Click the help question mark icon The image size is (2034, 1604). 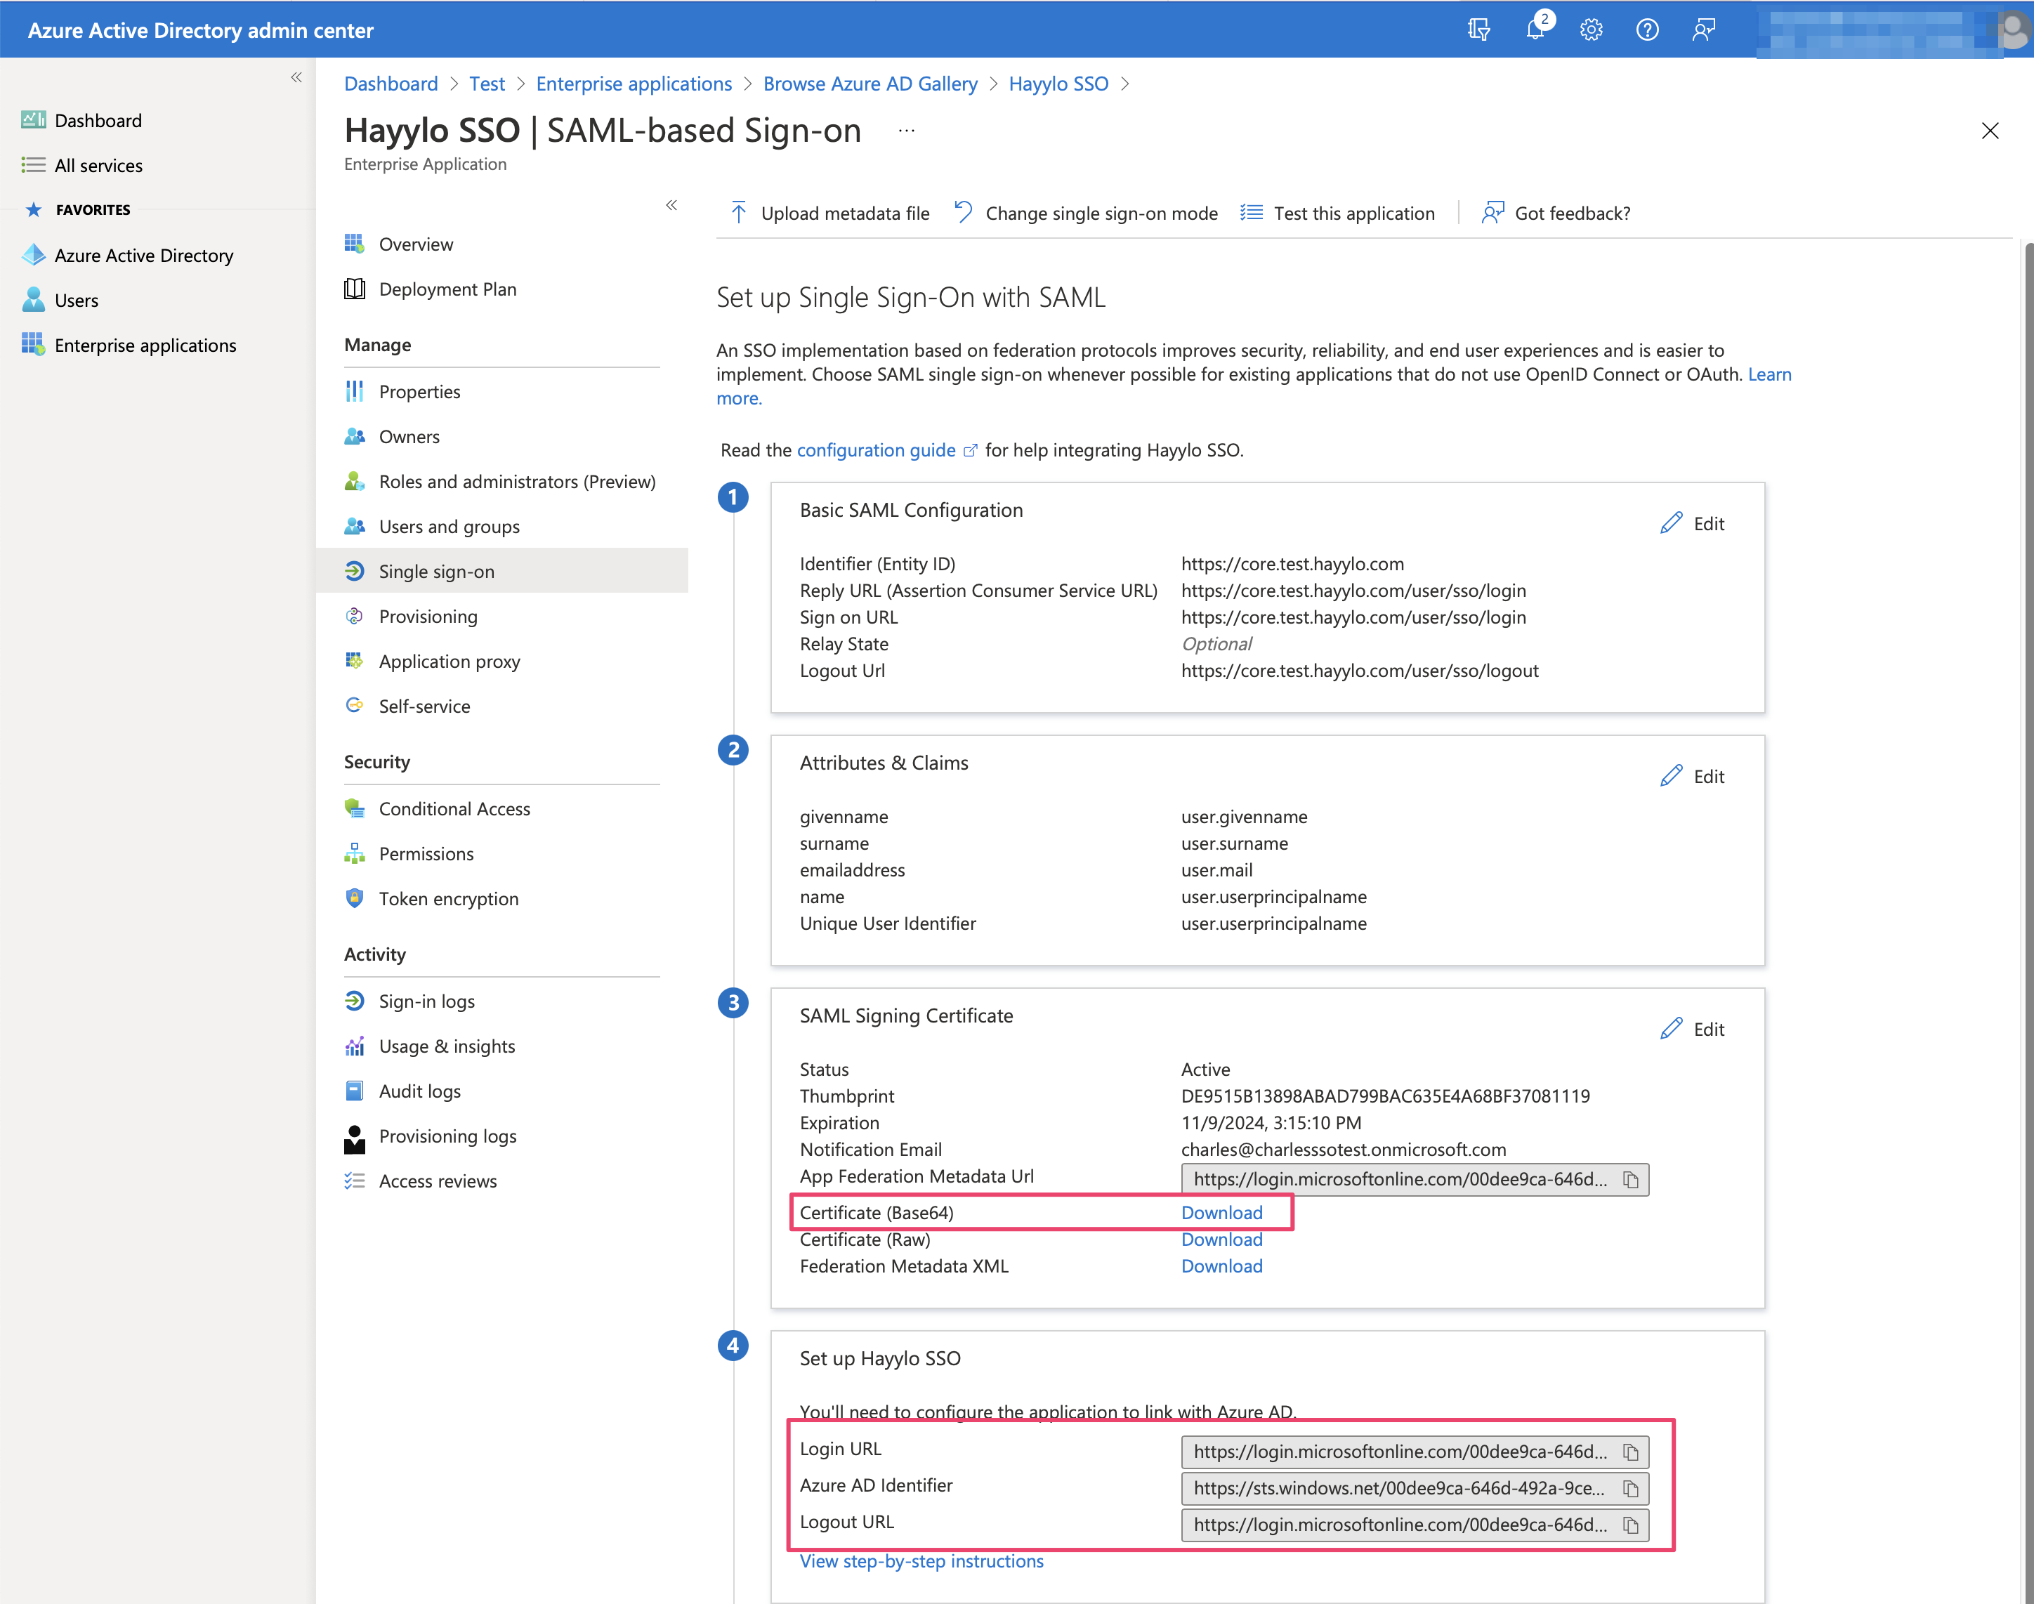pyautogui.click(x=1646, y=29)
